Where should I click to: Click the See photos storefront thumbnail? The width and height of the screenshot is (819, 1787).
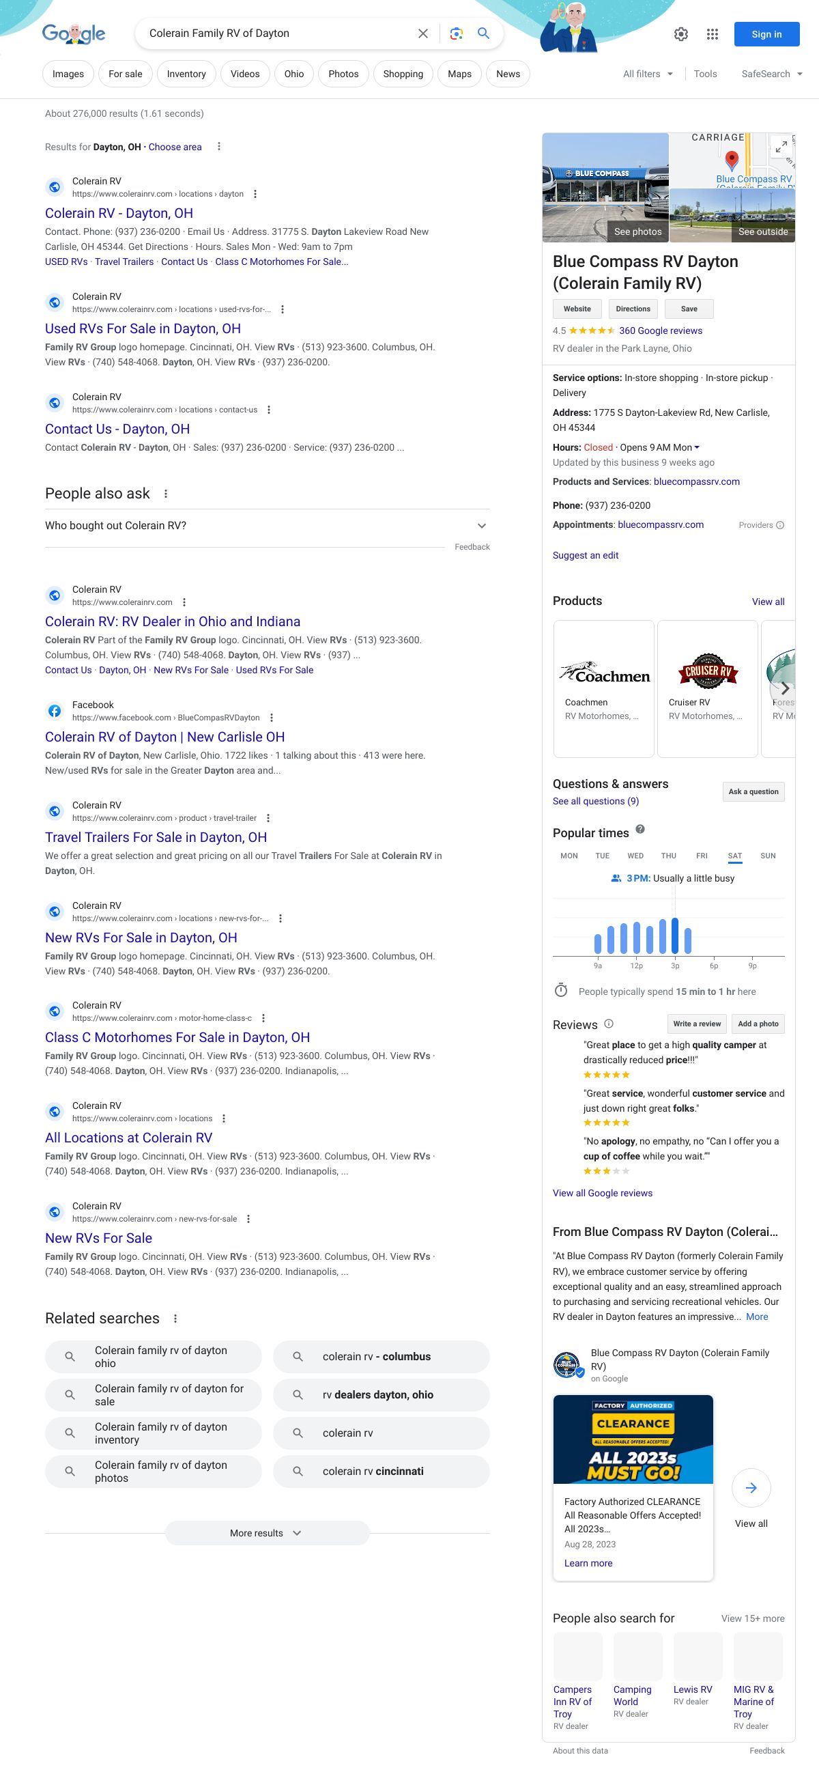[605, 187]
